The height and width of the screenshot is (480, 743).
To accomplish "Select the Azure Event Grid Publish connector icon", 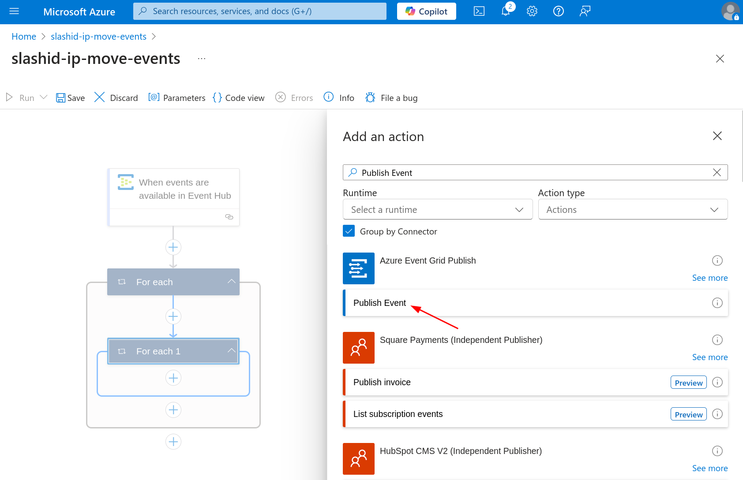I will [x=358, y=268].
